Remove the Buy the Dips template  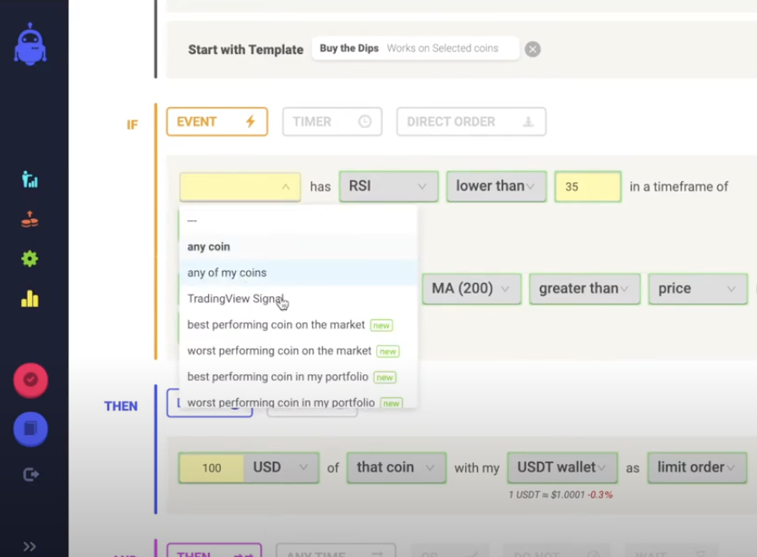(x=532, y=49)
